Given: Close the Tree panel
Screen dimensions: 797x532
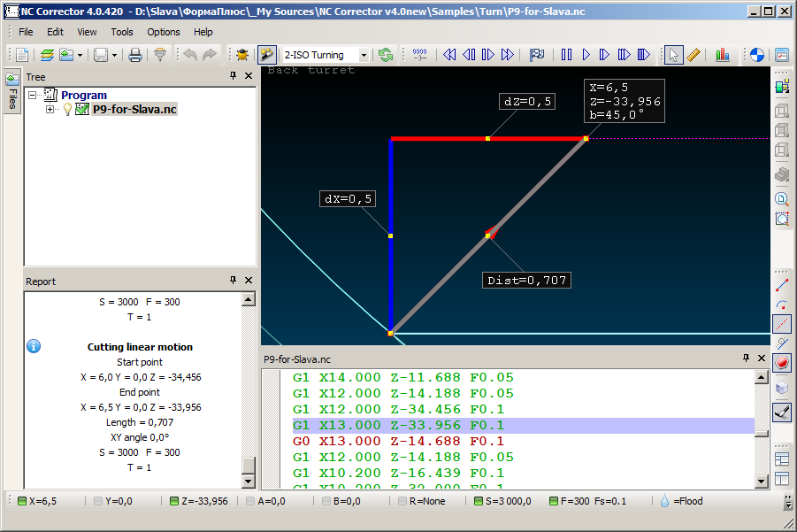Looking at the screenshot, I should click(x=249, y=76).
